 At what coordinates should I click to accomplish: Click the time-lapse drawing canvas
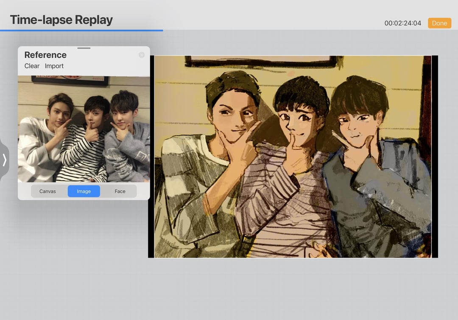(x=293, y=157)
